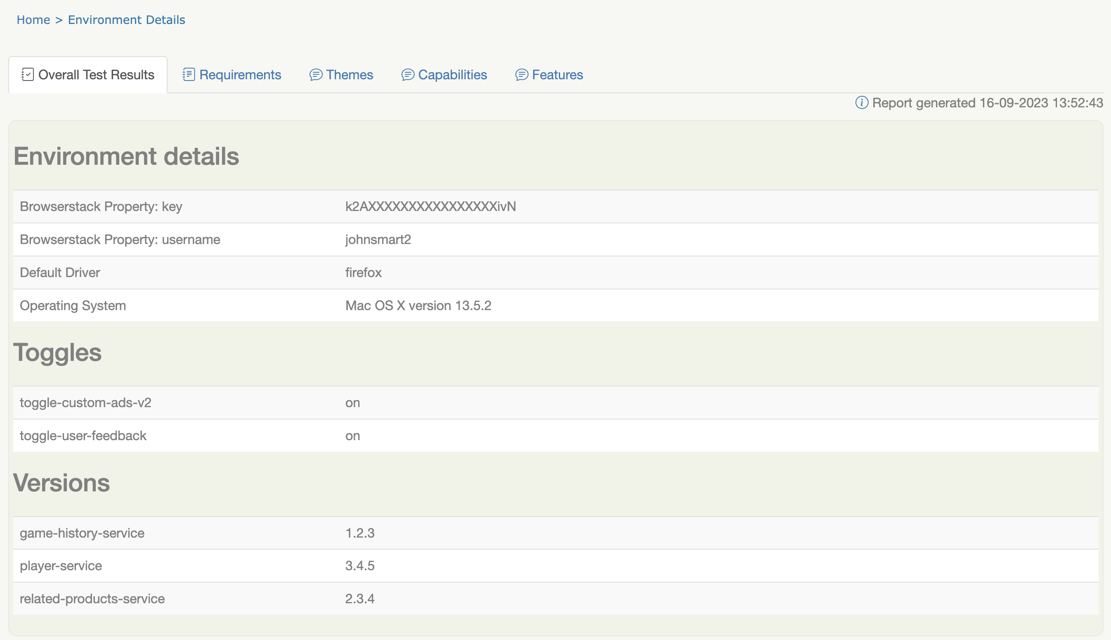This screenshot has width=1111, height=640.
Task: Click the toggle-user-feedback on value
Action: pos(352,436)
